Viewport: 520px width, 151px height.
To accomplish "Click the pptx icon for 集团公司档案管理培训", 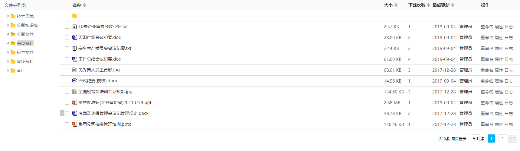I will [74, 124].
